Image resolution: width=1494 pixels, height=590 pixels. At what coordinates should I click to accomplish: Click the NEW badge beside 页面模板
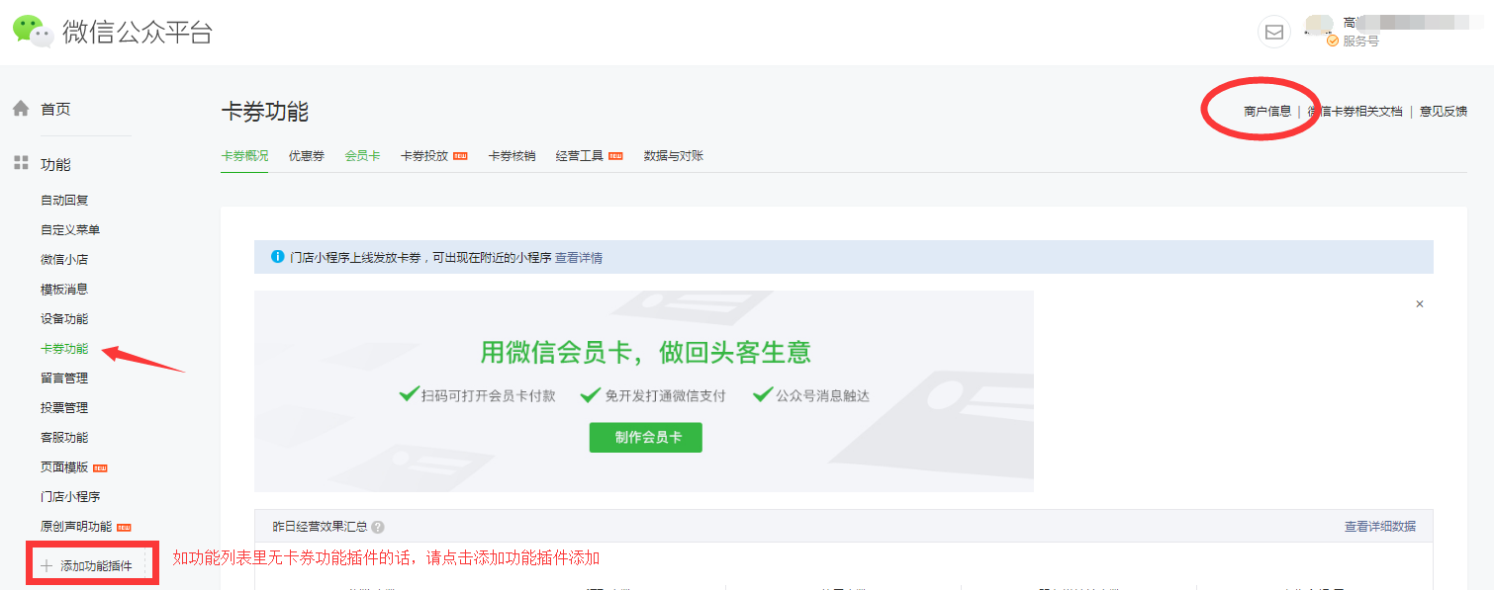click(100, 467)
